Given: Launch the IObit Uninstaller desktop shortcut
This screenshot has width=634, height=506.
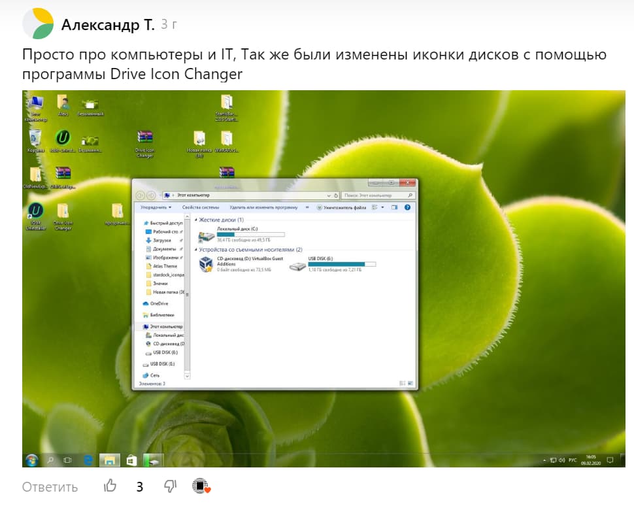Looking at the screenshot, I should tap(35, 211).
